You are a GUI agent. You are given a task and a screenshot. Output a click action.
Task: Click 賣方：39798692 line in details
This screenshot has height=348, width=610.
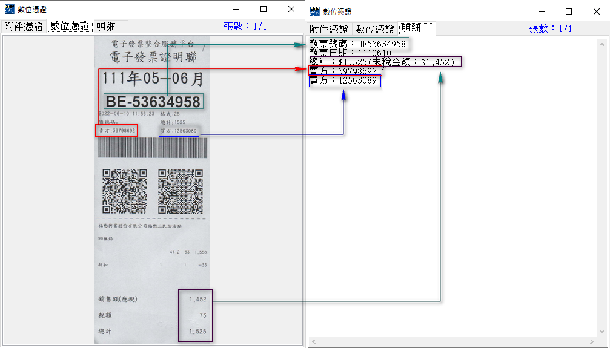[x=343, y=71]
